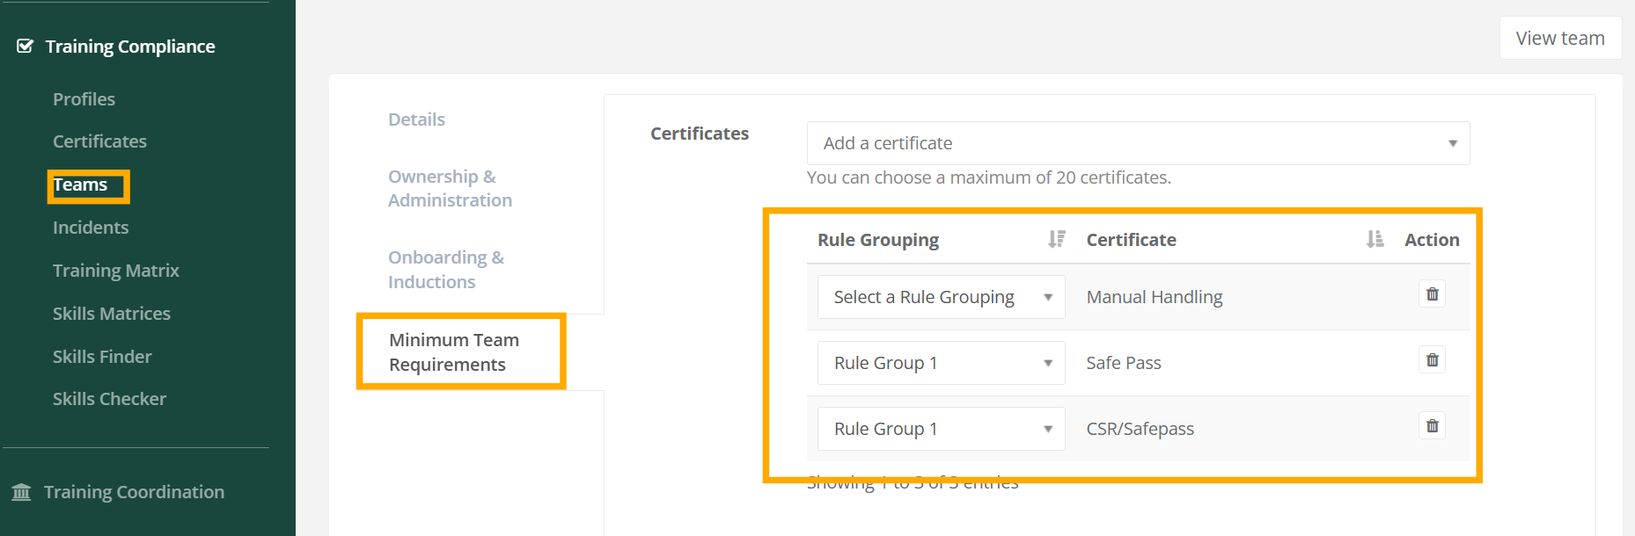The height and width of the screenshot is (536, 1635).
Task: Remove the CSR/Safepass certificate via trash icon
Action: point(1432,426)
